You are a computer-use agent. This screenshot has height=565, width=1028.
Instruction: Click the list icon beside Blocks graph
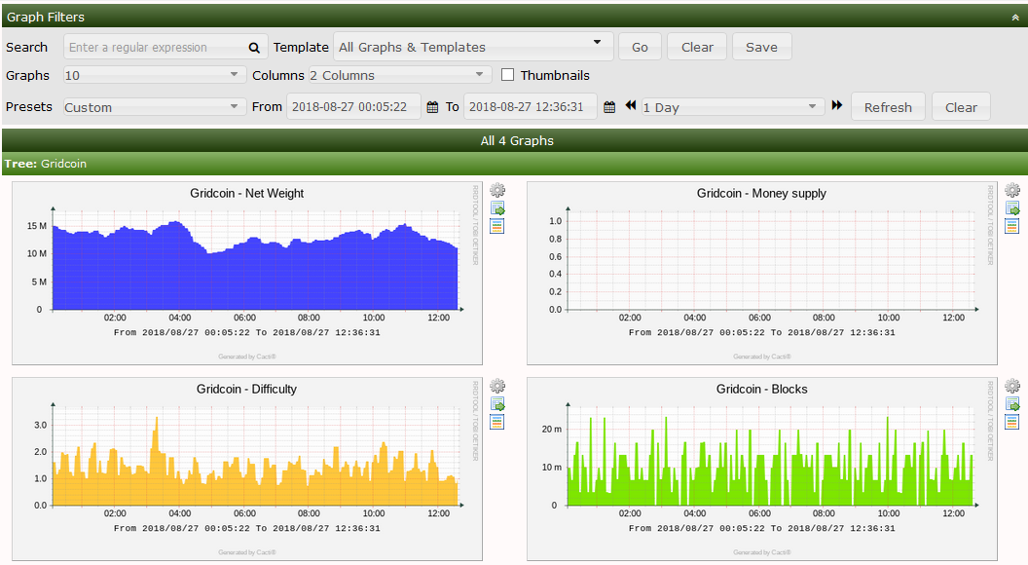1012,422
